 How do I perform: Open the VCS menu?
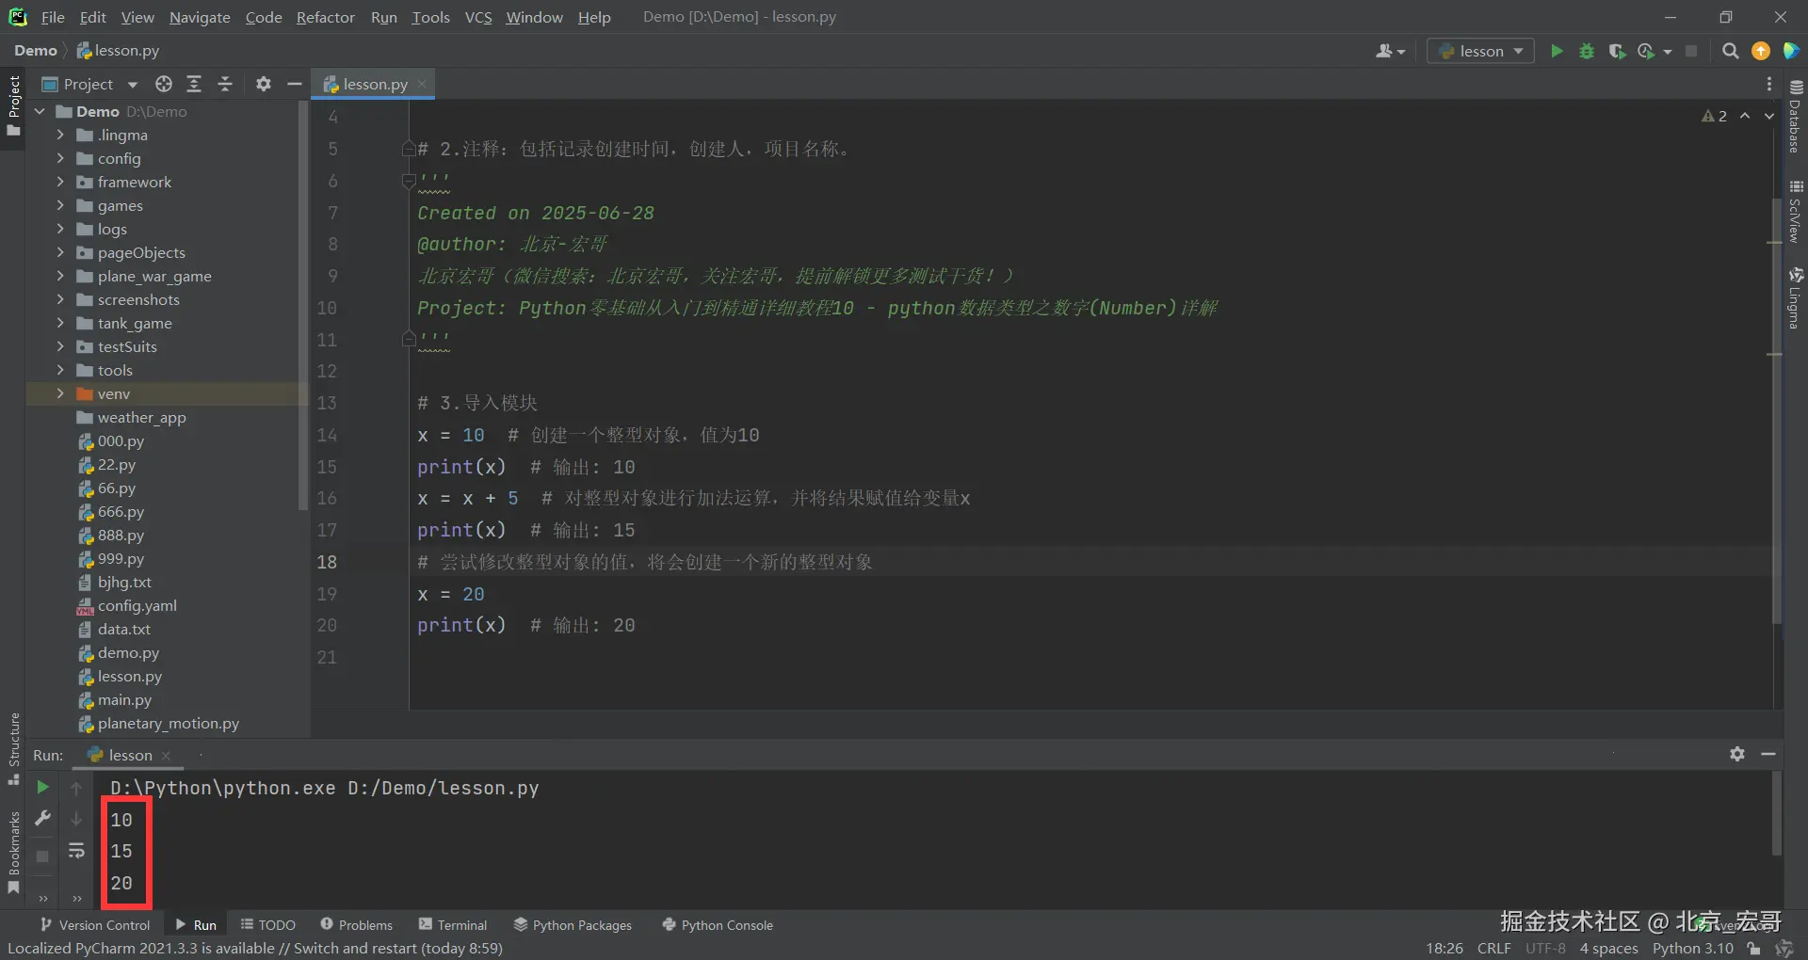click(478, 17)
